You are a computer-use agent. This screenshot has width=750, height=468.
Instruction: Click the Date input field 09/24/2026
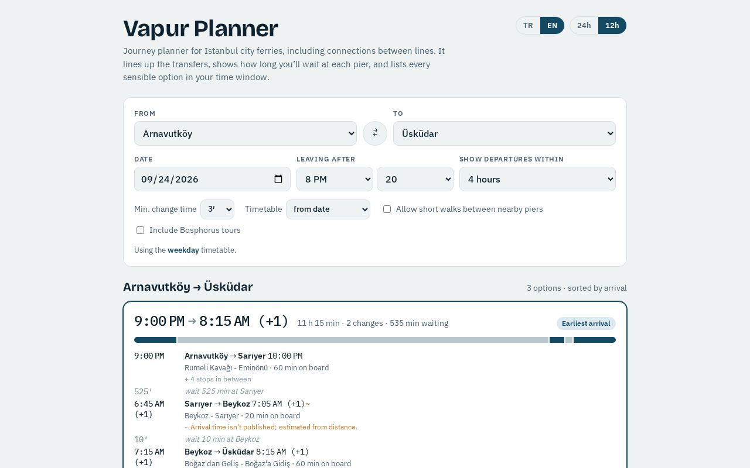(212, 179)
